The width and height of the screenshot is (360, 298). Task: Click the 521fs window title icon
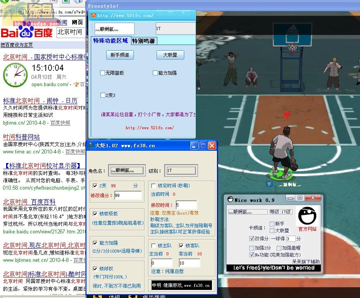(93, 15)
